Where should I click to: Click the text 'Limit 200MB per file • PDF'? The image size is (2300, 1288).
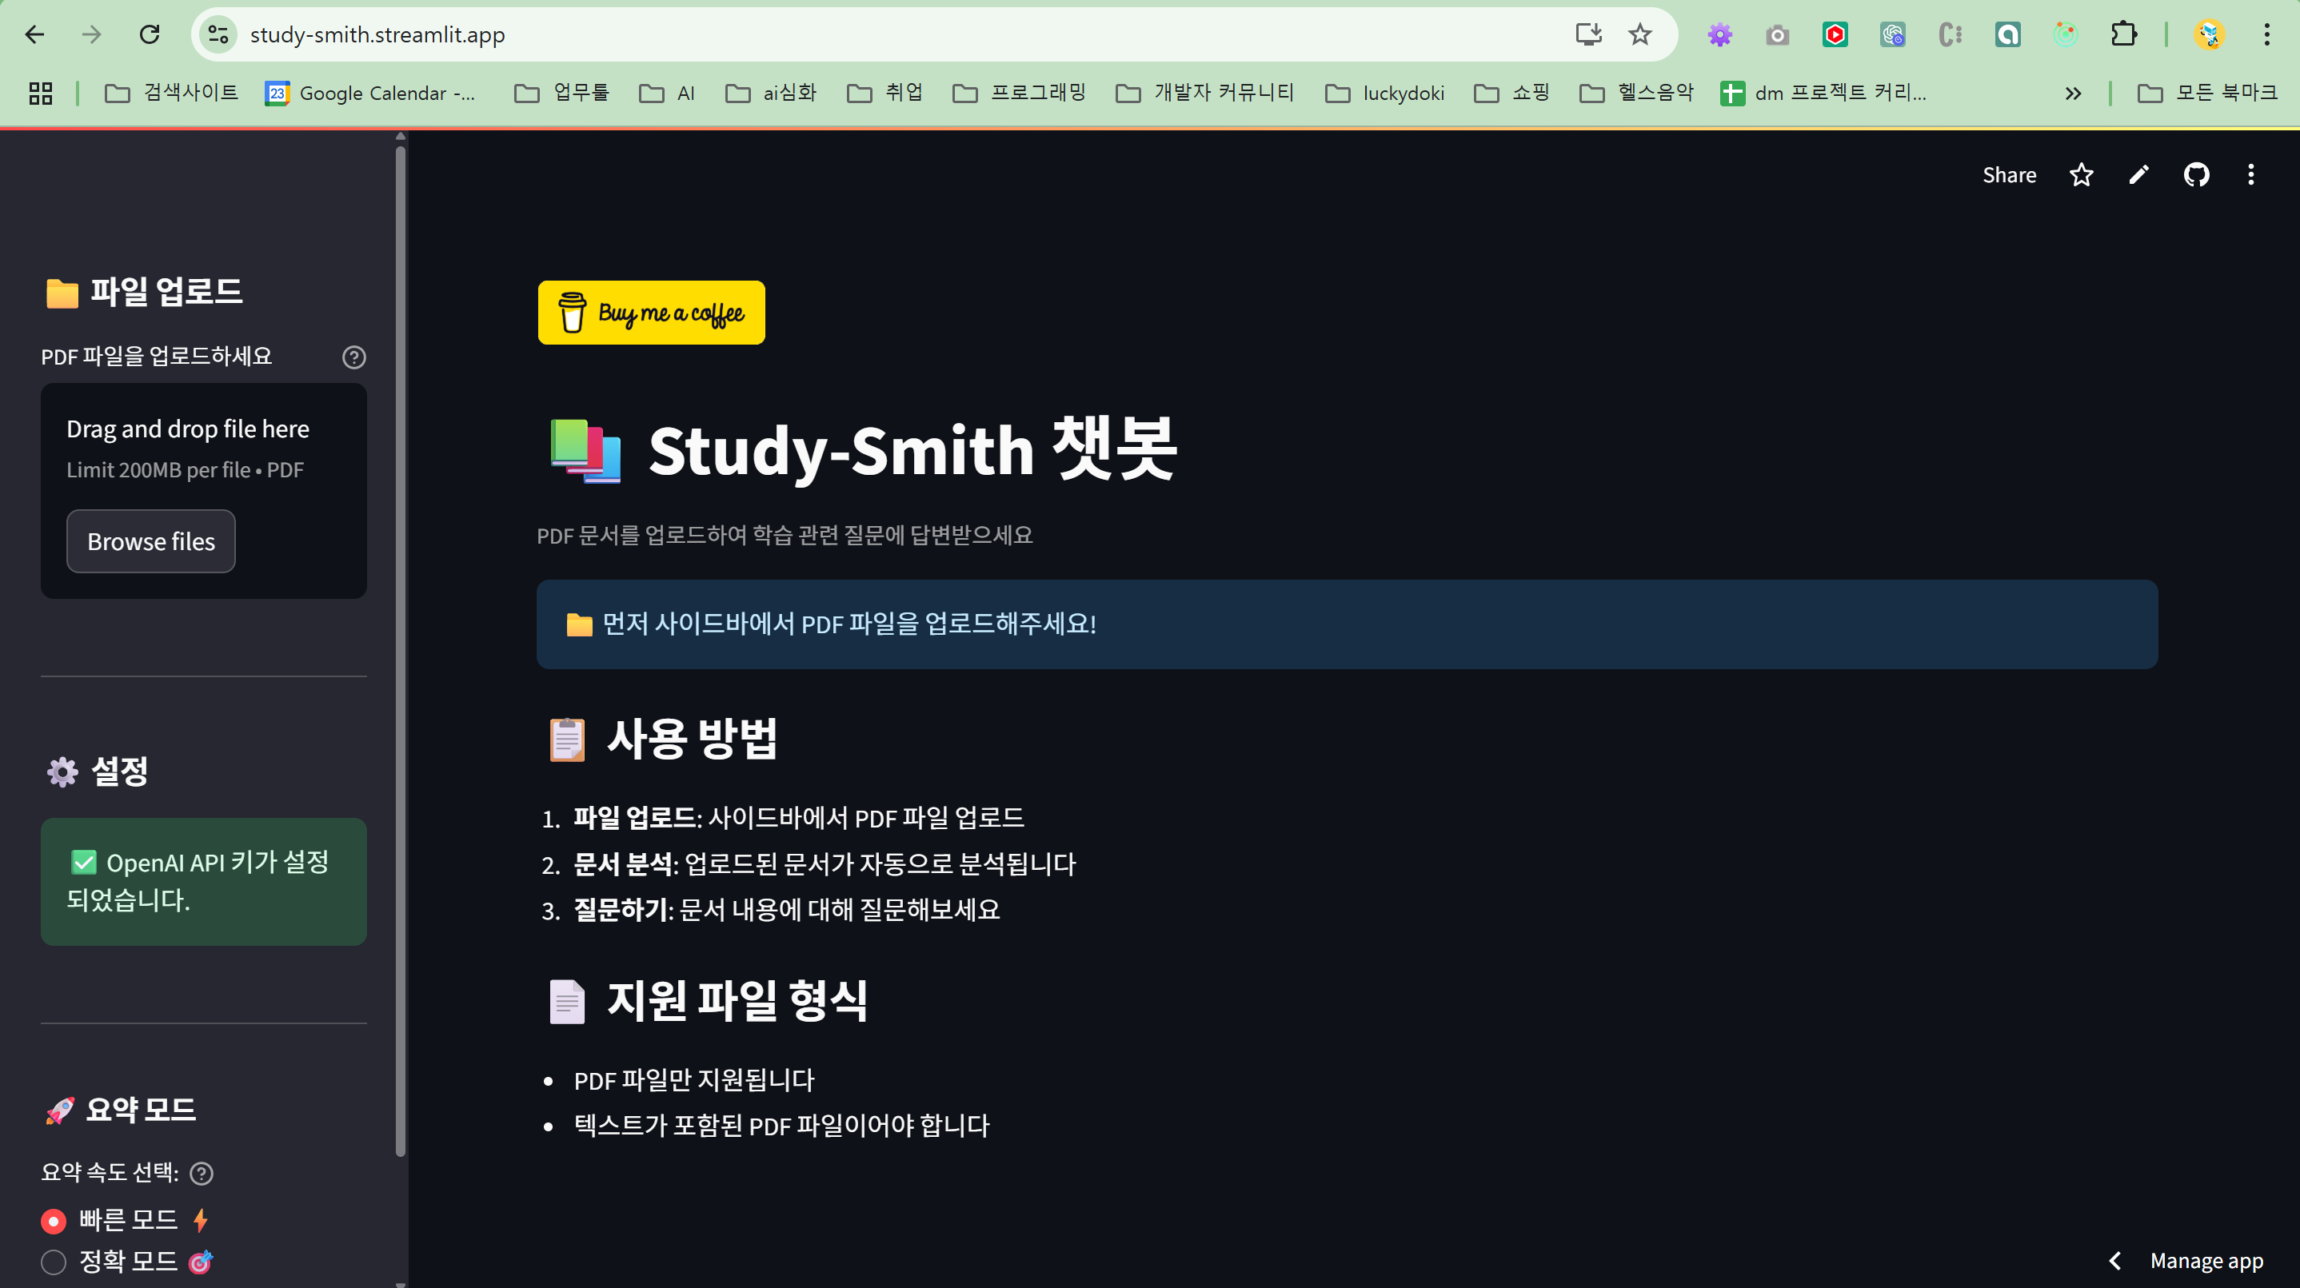pos(185,469)
